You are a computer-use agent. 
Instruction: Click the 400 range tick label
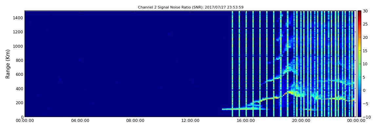pyautogui.click(x=19, y=89)
